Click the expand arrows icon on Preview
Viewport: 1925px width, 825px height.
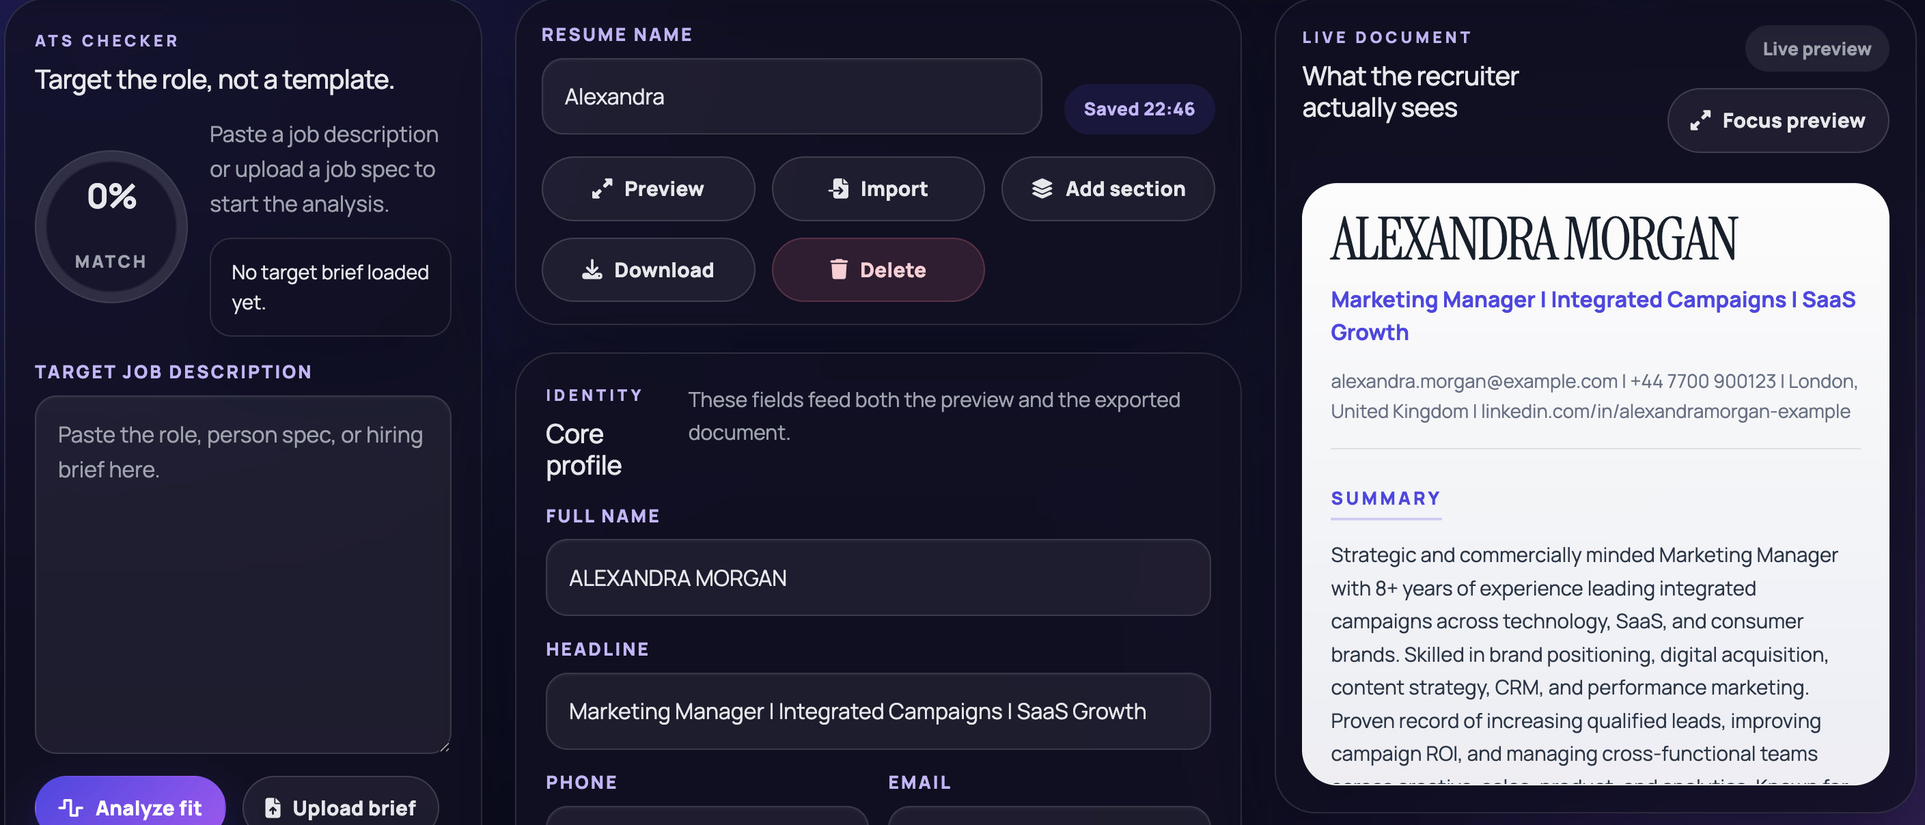pos(602,189)
